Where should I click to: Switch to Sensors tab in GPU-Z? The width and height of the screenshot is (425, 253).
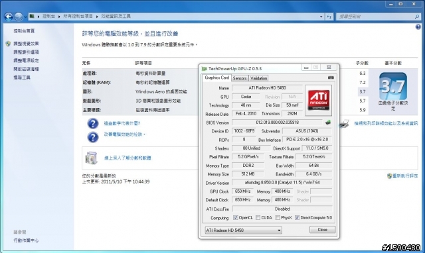click(240, 78)
